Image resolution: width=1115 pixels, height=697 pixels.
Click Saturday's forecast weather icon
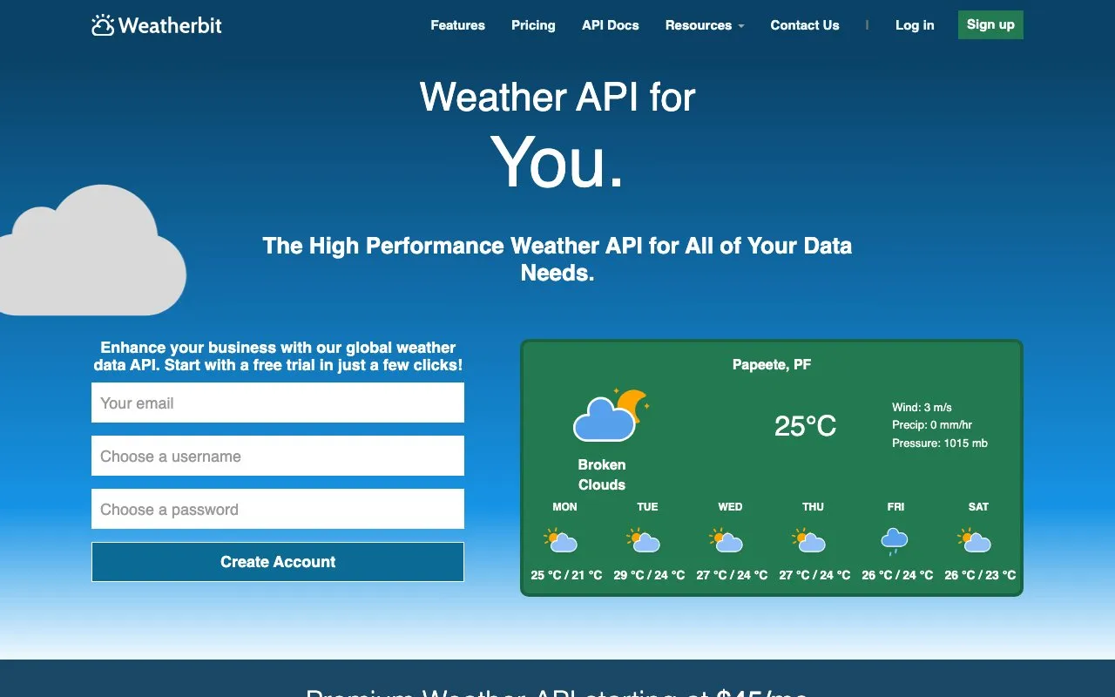[975, 541]
